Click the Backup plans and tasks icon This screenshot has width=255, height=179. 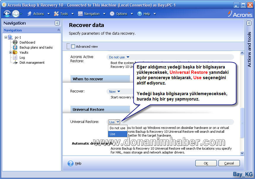(x=15, y=47)
